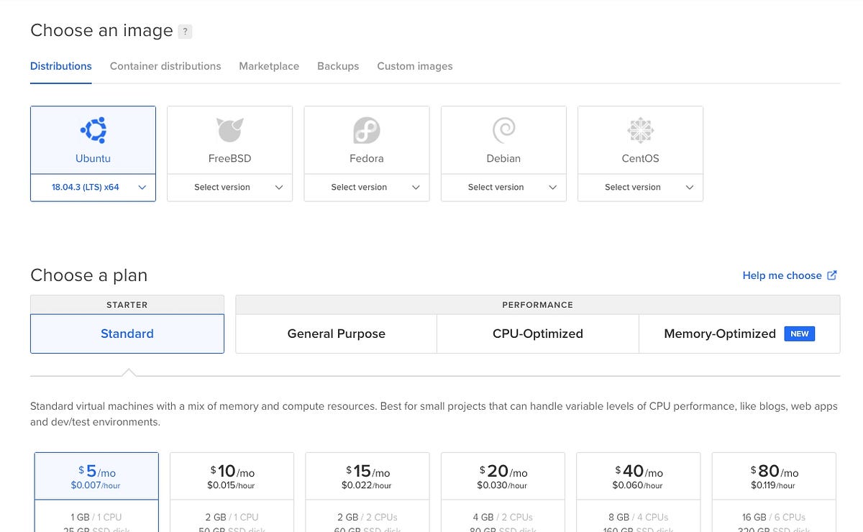Viewport: 863px width, 532px height.
Task: Choose the $80/mo plan card
Action: tap(772, 474)
